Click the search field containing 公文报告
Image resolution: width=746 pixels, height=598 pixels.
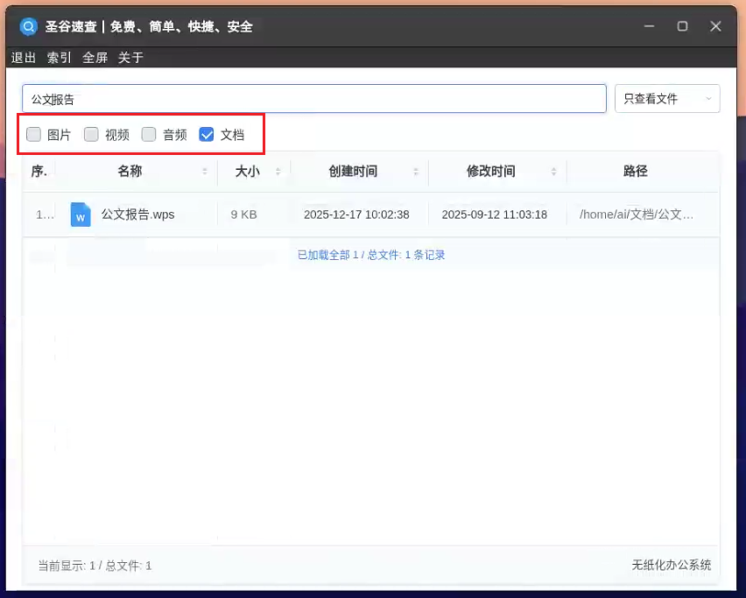coord(315,99)
